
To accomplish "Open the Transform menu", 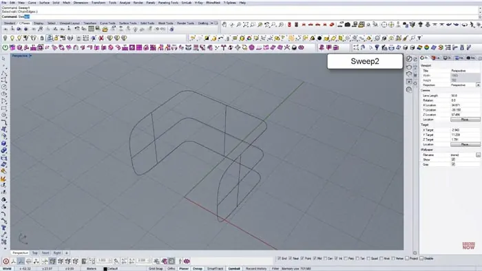I will pyautogui.click(x=98, y=3).
